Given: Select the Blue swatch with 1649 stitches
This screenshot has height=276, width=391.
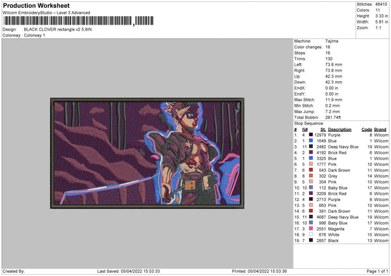Looking at the screenshot, I should (x=311, y=141).
